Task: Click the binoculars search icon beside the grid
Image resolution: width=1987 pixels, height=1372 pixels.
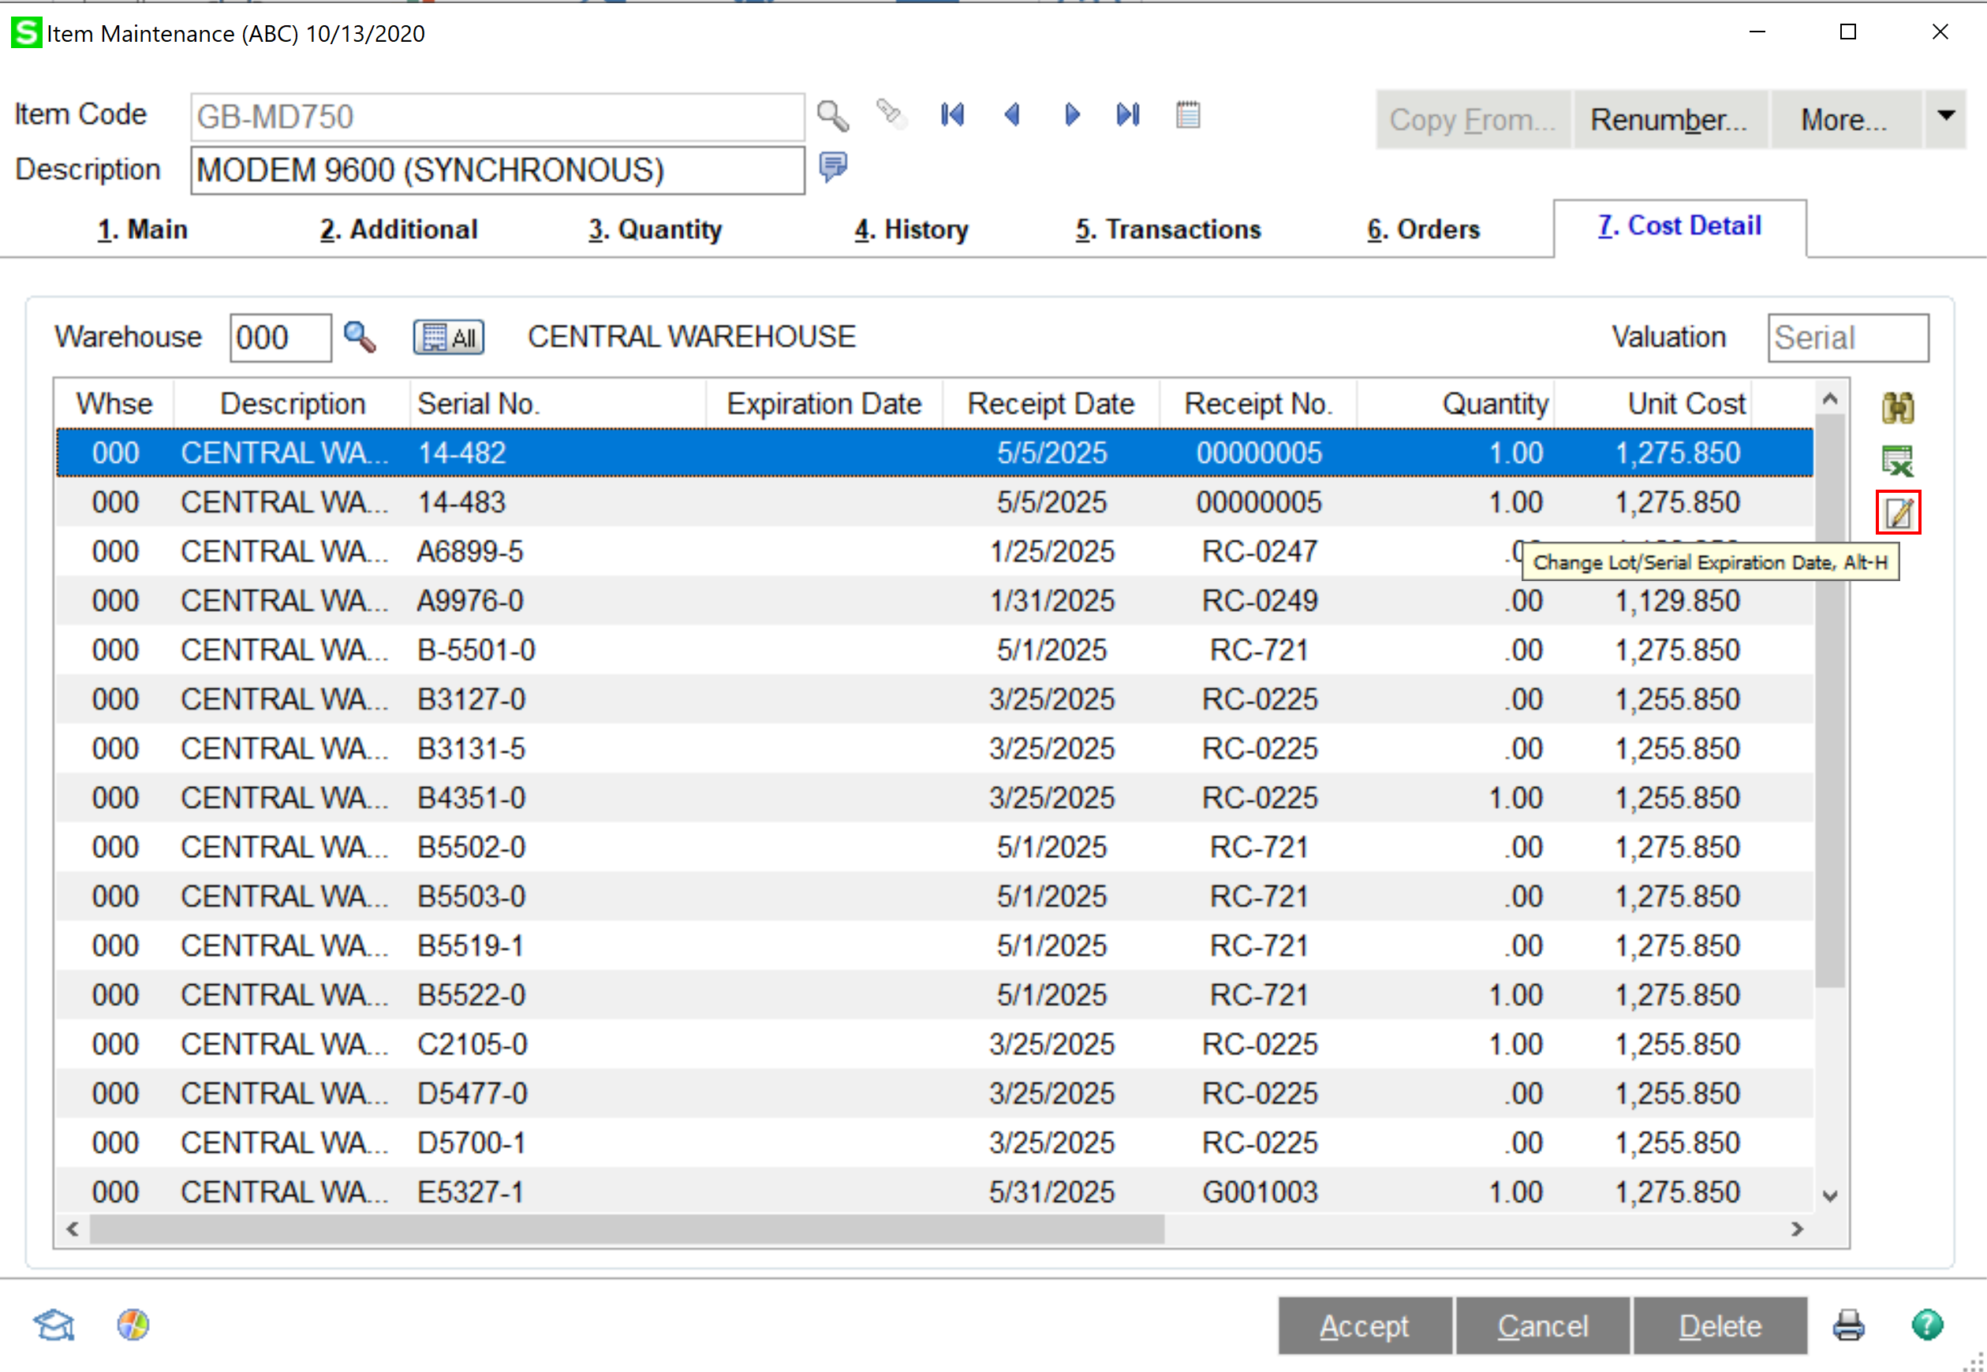Action: [1897, 408]
